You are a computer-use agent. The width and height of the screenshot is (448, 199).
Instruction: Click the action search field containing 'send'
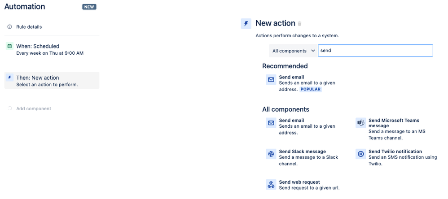tap(375, 51)
